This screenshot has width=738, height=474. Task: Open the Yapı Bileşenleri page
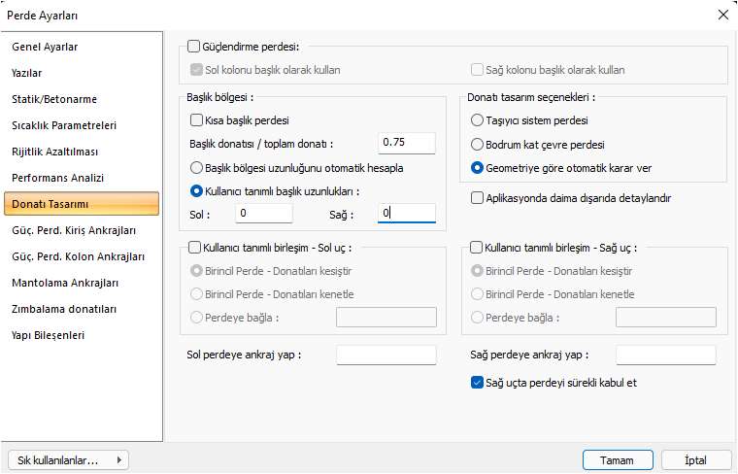[48, 335]
